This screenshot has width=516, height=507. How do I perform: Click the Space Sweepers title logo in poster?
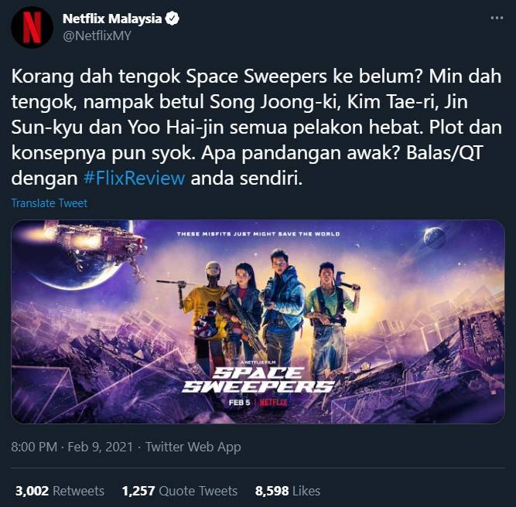pyautogui.click(x=258, y=380)
